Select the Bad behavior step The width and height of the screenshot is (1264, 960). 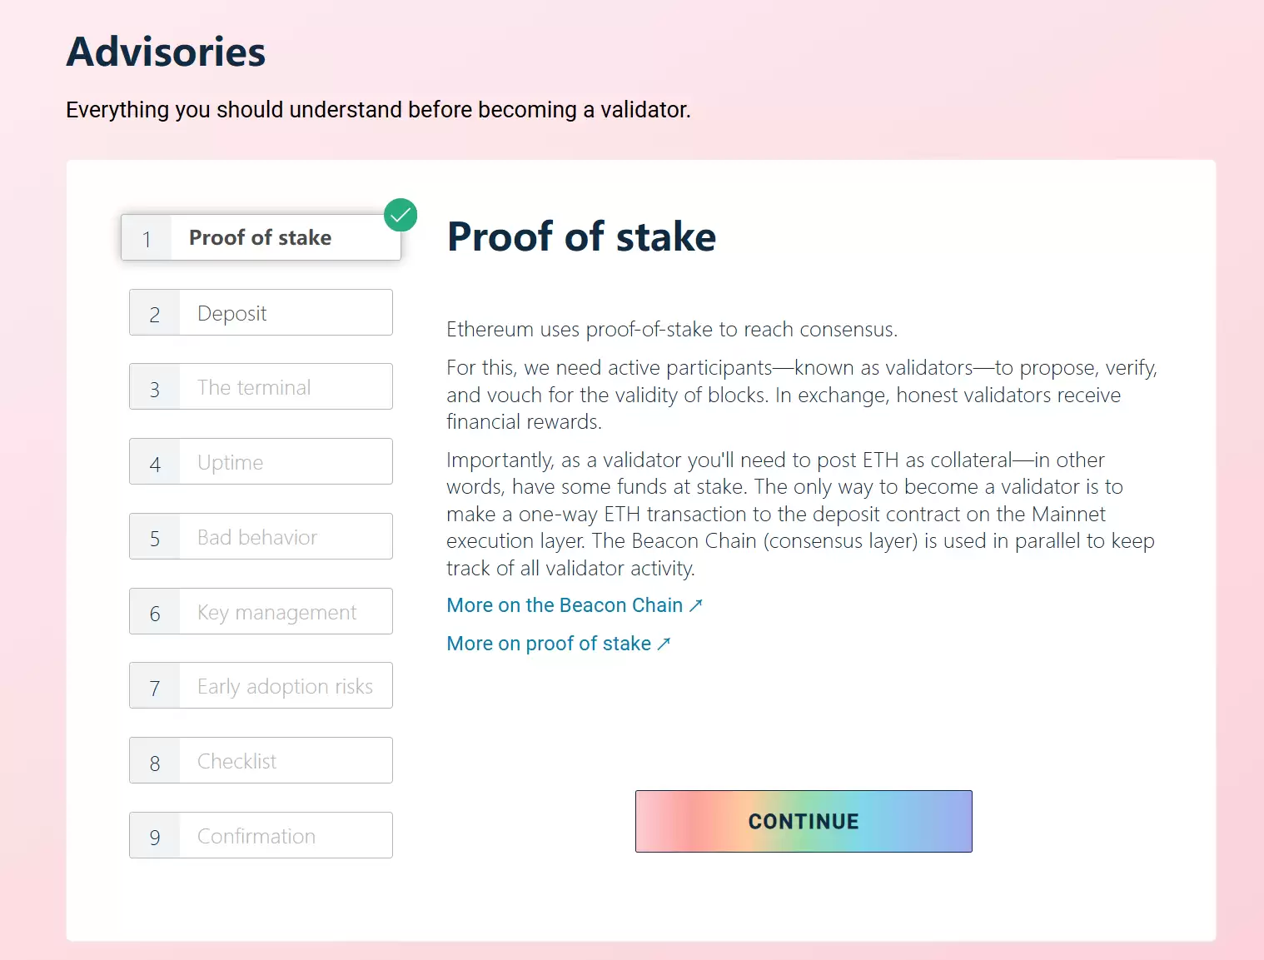pyautogui.click(x=261, y=536)
